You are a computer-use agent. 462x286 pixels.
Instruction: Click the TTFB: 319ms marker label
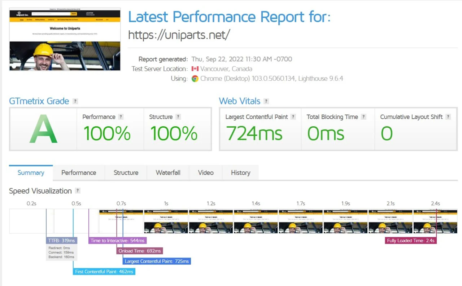click(62, 241)
